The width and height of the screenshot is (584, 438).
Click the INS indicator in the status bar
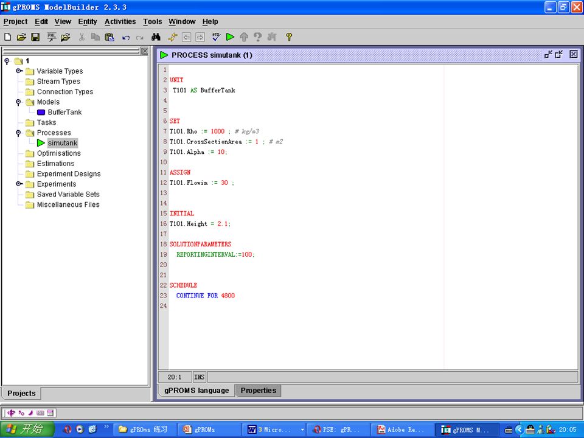click(x=200, y=377)
